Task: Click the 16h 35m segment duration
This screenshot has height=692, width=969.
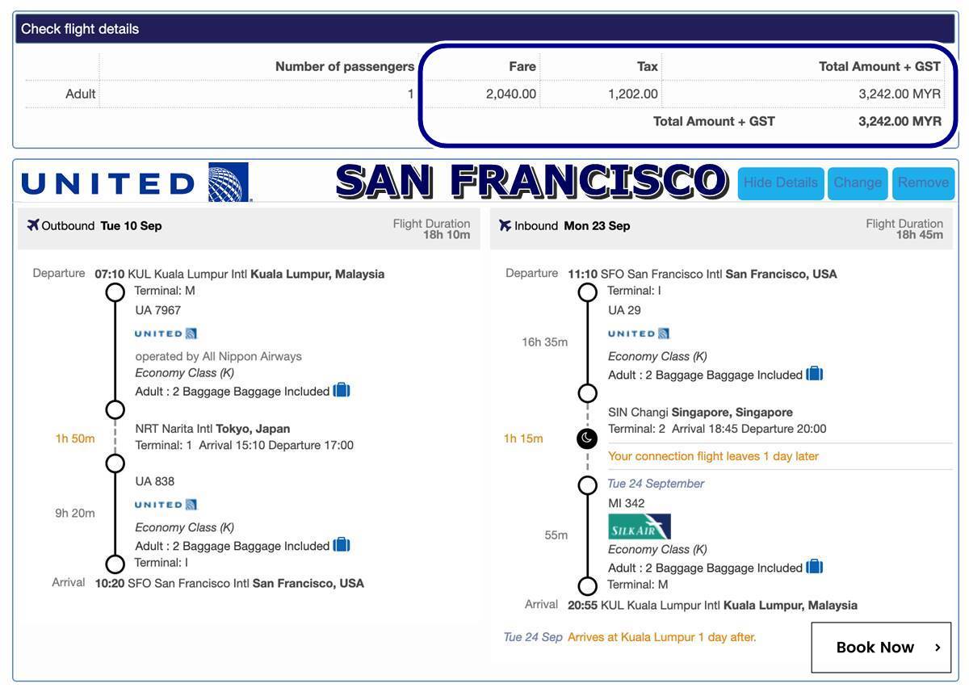Action: click(544, 342)
